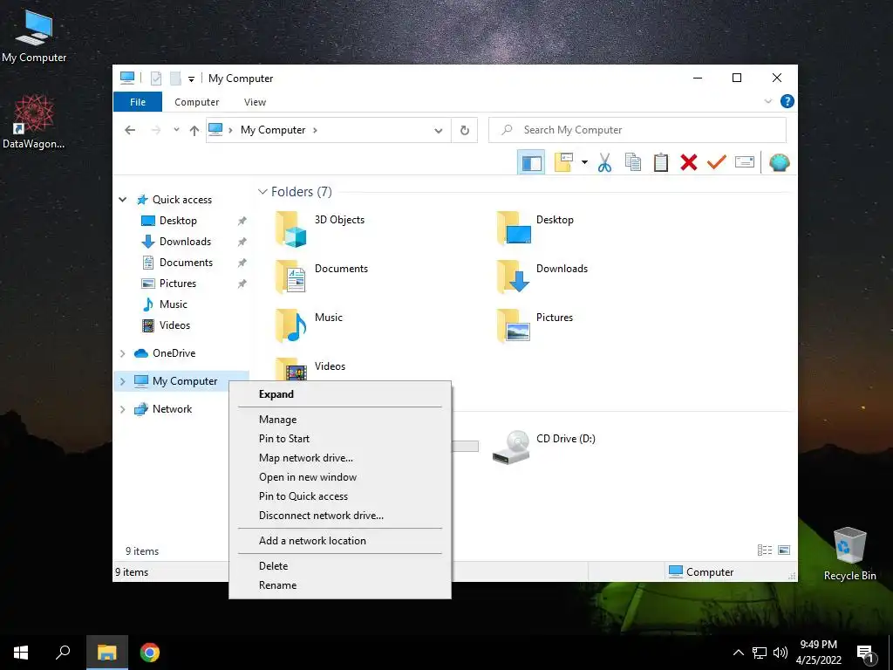Expand the My Computer tree node arrow
This screenshot has width=893, height=670.
[122, 381]
